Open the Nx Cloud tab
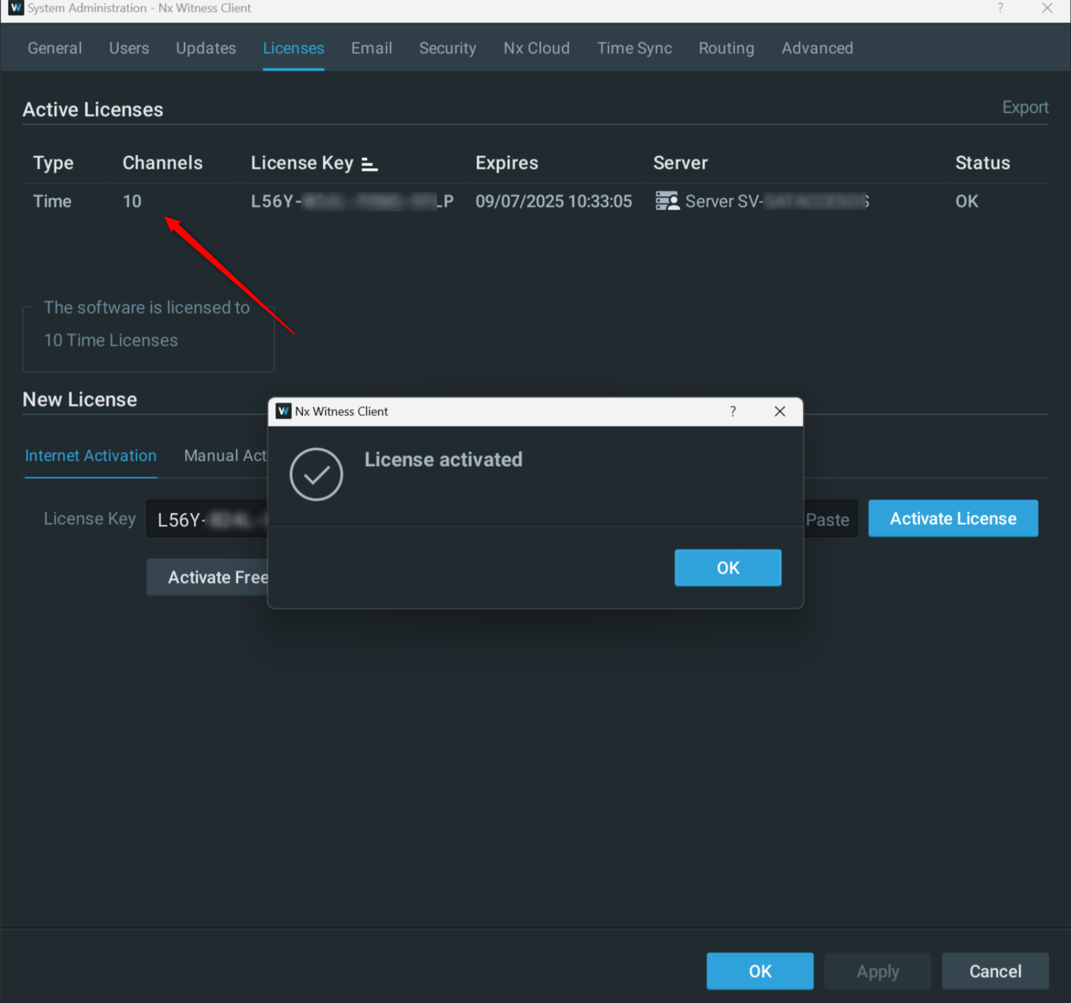 [536, 48]
